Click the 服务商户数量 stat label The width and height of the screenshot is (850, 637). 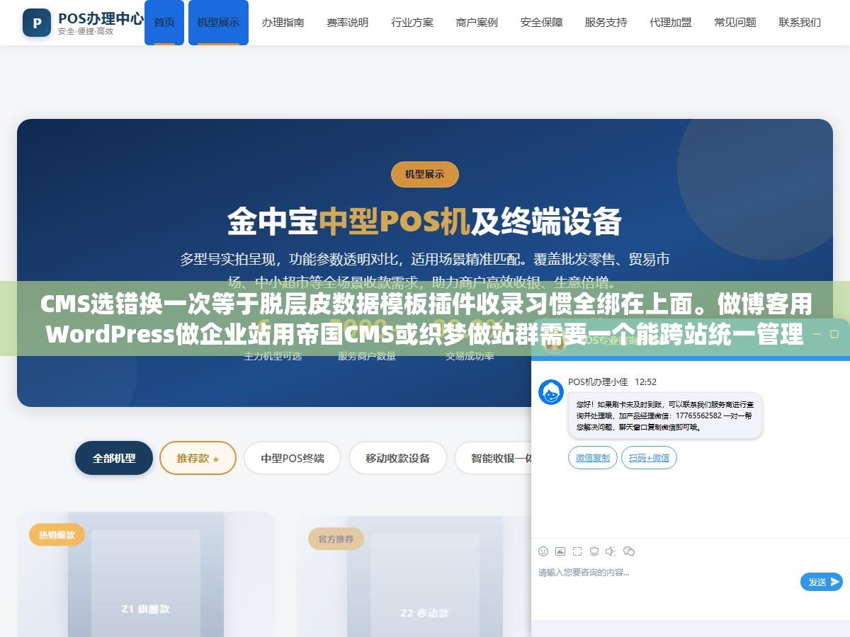click(366, 356)
